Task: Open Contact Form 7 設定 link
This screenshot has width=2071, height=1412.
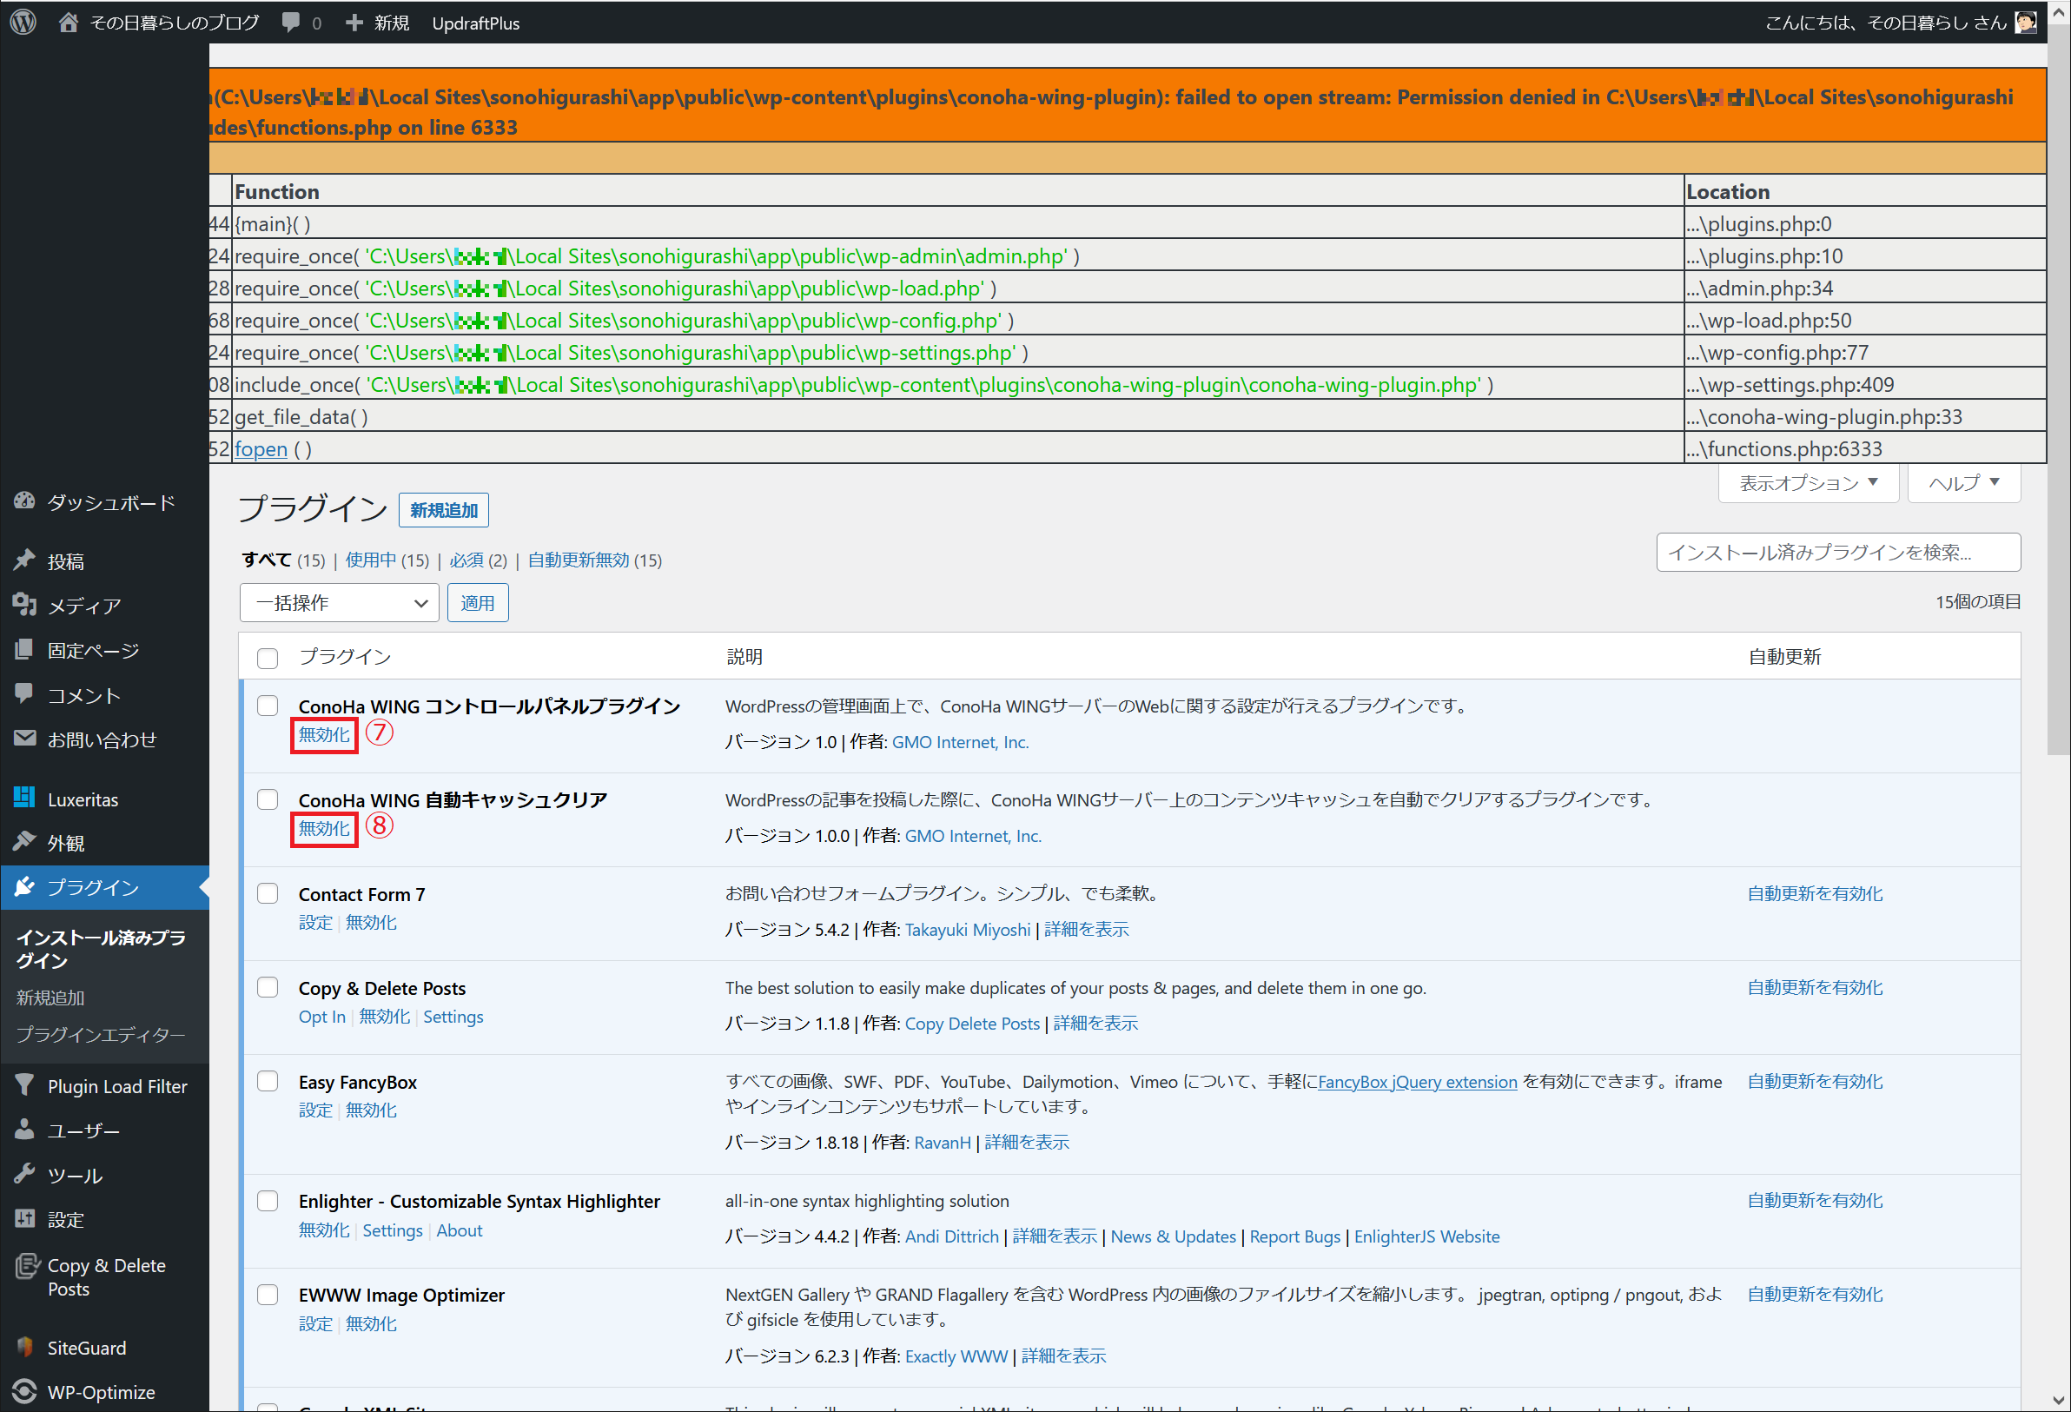Action: coord(315,923)
